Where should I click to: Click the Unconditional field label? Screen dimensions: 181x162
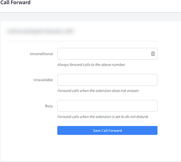tap(41, 54)
